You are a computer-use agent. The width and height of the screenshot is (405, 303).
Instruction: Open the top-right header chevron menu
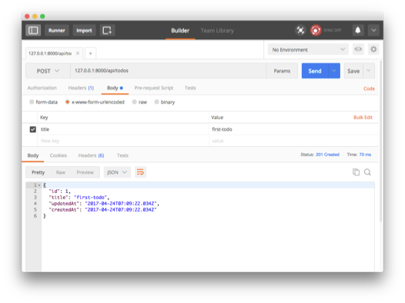coord(373,30)
